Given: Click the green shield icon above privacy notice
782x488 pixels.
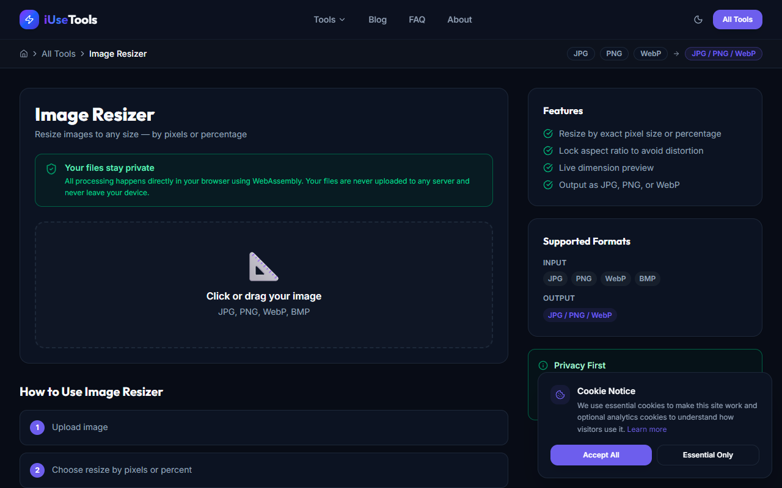Looking at the screenshot, I should coord(51,168).
